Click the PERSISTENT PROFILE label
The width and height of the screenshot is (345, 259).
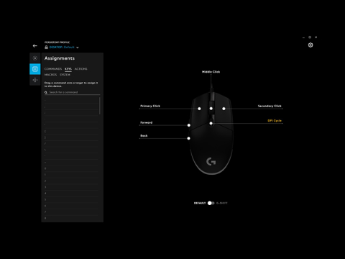click(x=57, y=42)
